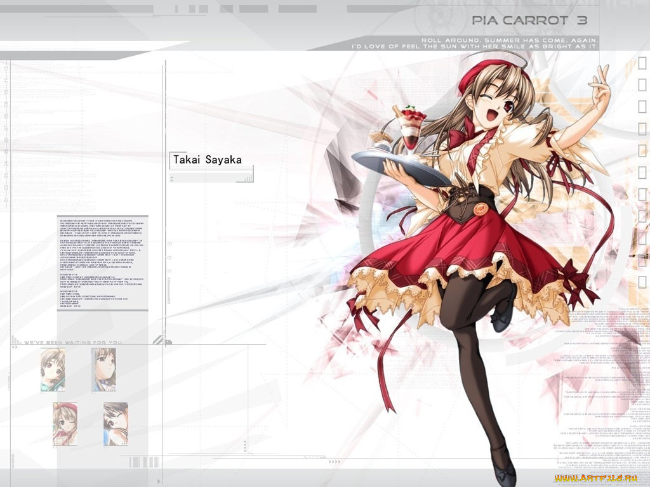Select the '01' marker on the vertical divider
Image resolution: width=650 pixels, height=487 pixels.
tap(169, 271)
